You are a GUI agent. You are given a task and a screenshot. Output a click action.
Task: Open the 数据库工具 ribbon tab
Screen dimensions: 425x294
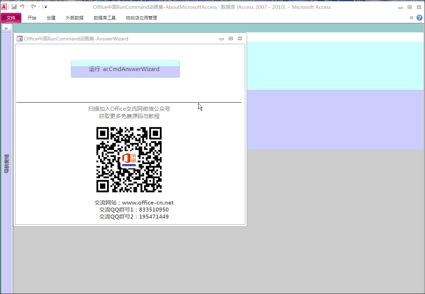[x=105, y=18]
